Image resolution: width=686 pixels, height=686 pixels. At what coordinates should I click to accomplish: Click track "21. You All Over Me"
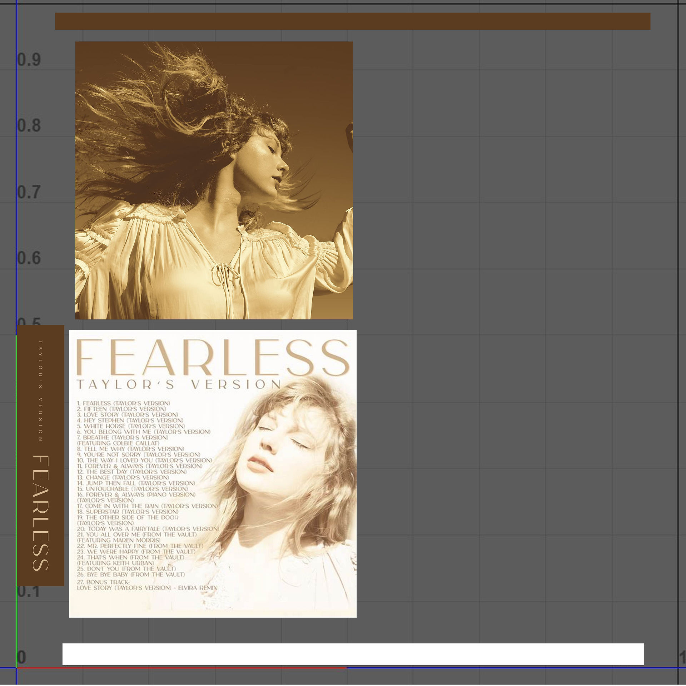[137, 535]
